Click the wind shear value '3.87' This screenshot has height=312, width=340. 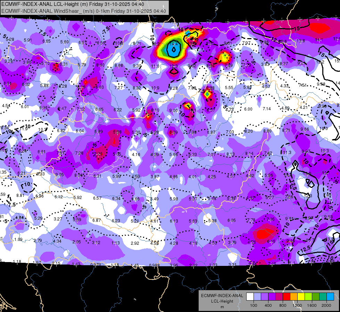(155, 177)
